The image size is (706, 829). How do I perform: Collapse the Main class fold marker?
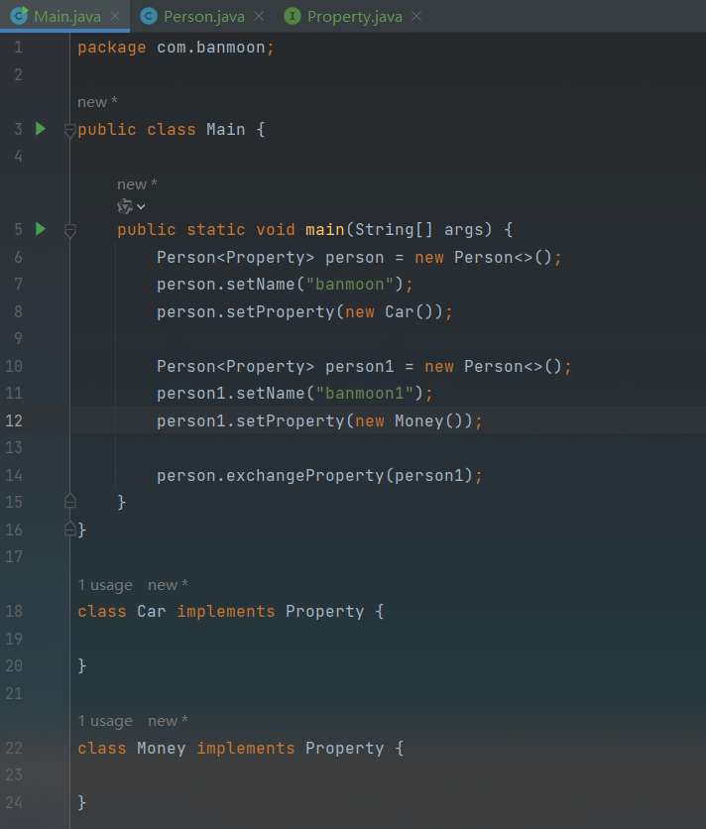[x=69, y=130]
